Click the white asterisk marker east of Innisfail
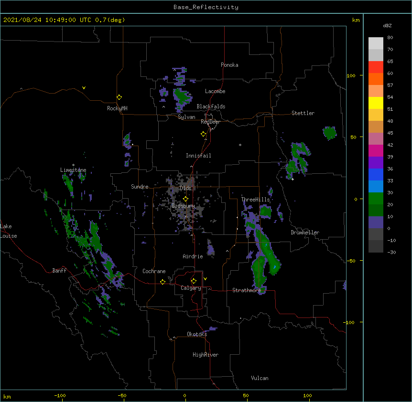 [x=240, y=145]
